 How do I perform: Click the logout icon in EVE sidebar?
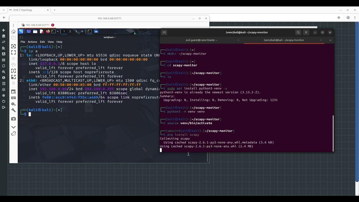4,107
